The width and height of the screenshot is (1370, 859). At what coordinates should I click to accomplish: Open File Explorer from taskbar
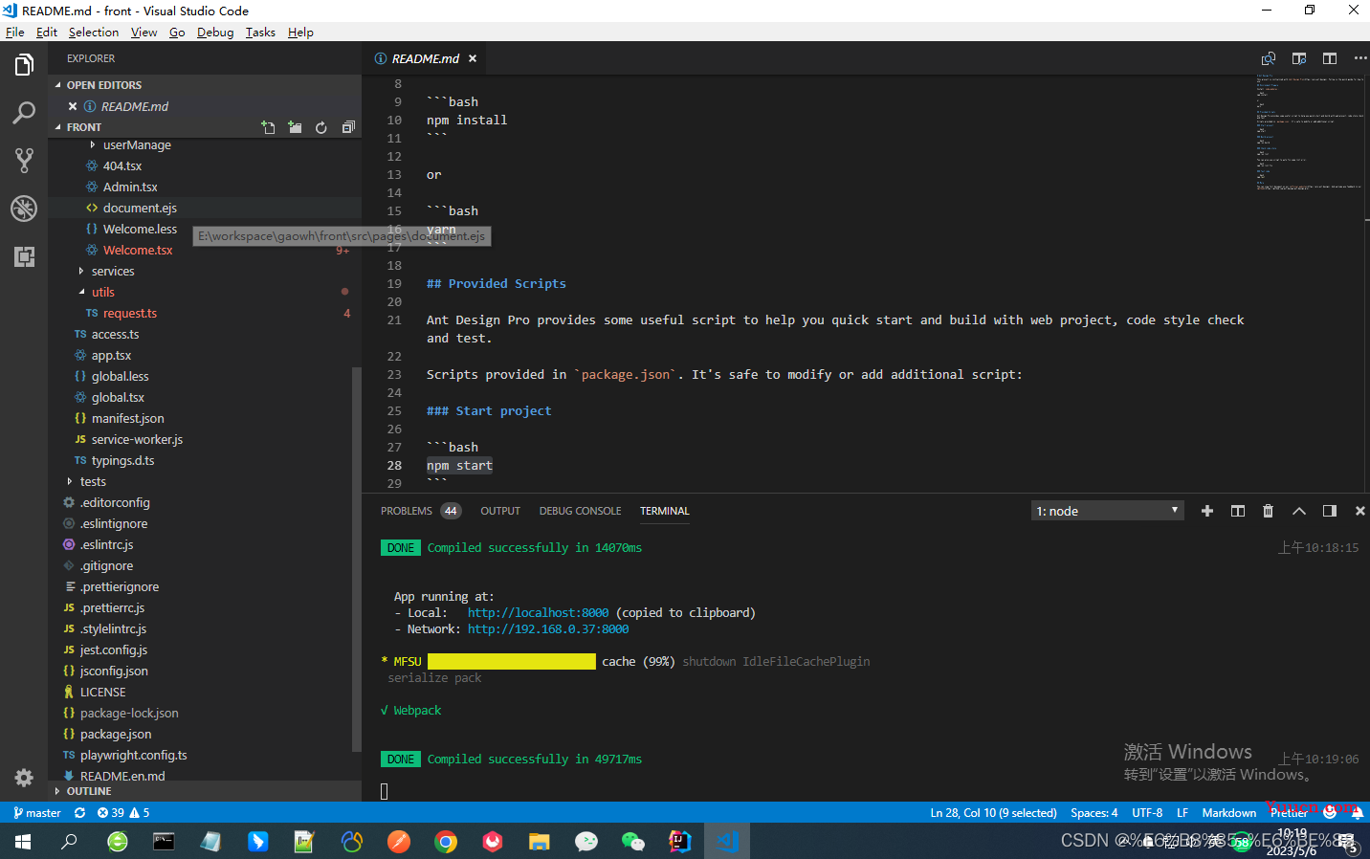tap(540, 841)
